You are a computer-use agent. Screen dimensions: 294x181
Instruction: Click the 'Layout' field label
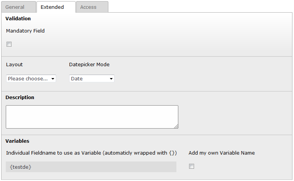[x=15, y=64]
